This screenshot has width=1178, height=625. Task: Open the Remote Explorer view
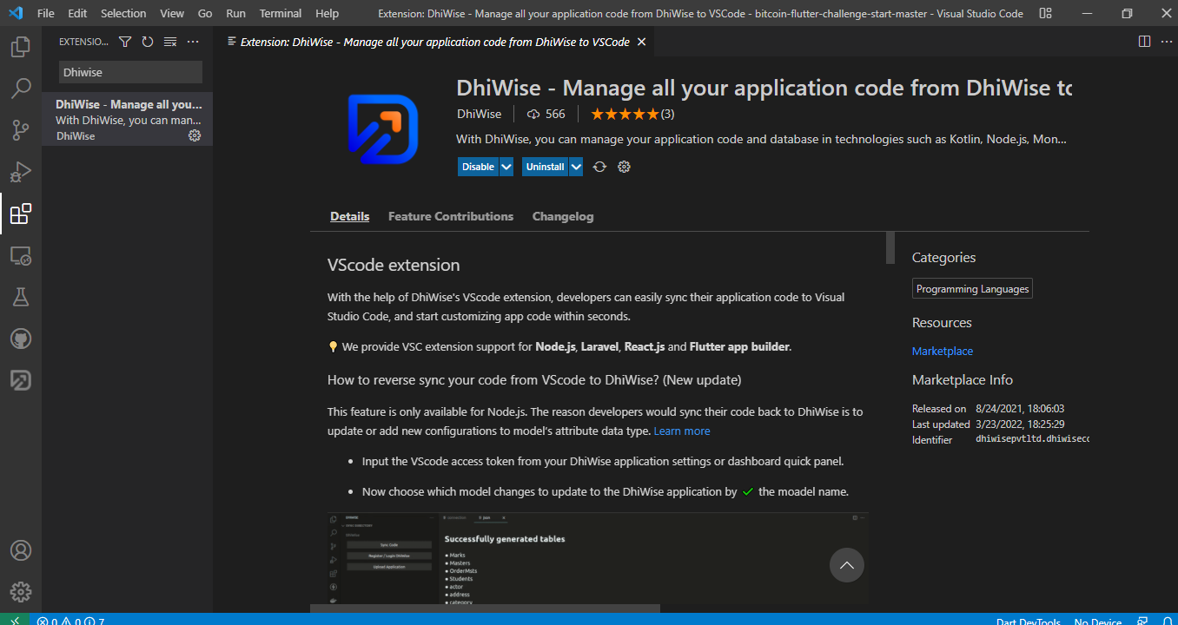pos(21,255)
